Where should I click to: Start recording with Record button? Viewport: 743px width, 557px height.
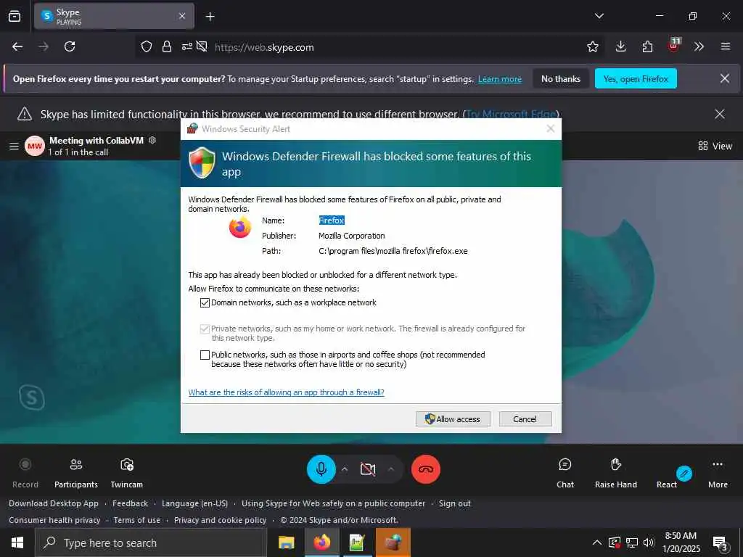tap(25, 472)
